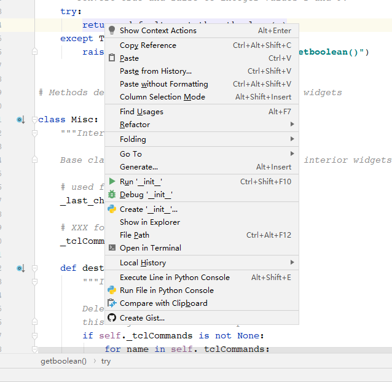Toggle fold marker on the raise line
Screen dimensions: 392x382
(x=35, y=52)
